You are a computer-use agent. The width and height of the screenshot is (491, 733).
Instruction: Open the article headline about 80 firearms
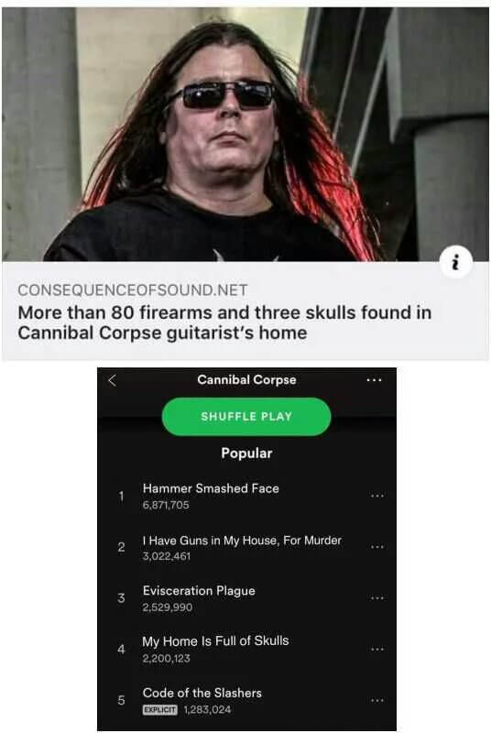(224, 323)
